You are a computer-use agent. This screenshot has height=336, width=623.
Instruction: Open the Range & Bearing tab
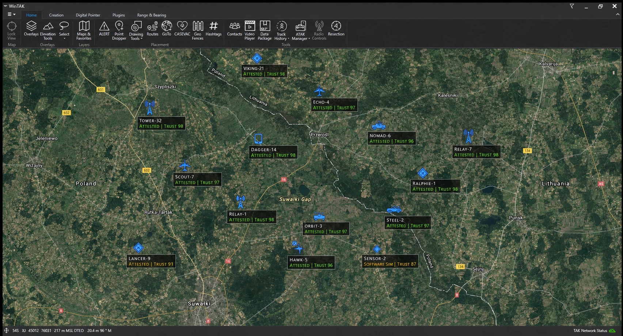(x=152, y=15)
